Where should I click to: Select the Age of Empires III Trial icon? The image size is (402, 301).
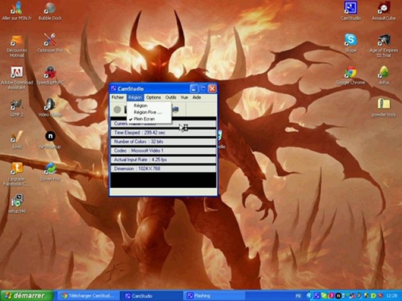click(384, 46)
